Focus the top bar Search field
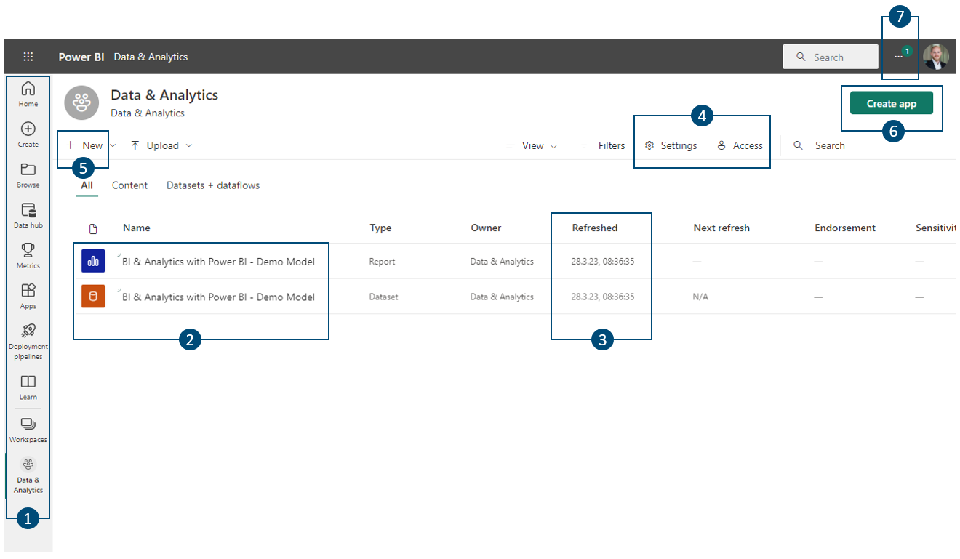Image resolution: width=960 pixels, height=559 pixels. 831,57
